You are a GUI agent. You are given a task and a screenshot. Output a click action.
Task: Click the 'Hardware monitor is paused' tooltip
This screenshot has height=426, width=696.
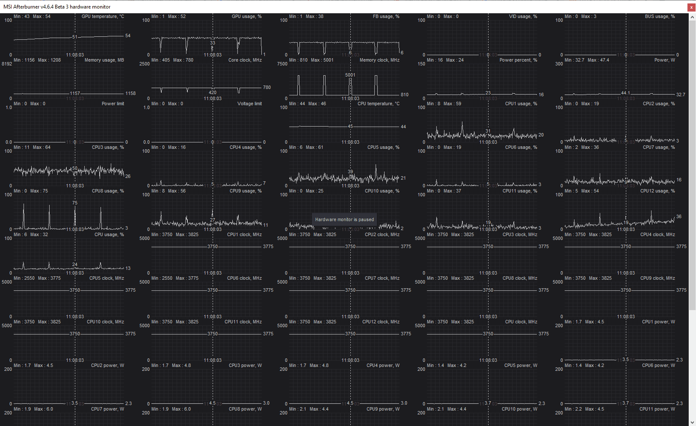(344, 219)
